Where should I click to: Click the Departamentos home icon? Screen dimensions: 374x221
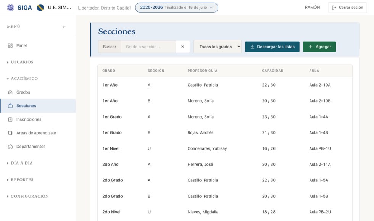pos(10,147)
